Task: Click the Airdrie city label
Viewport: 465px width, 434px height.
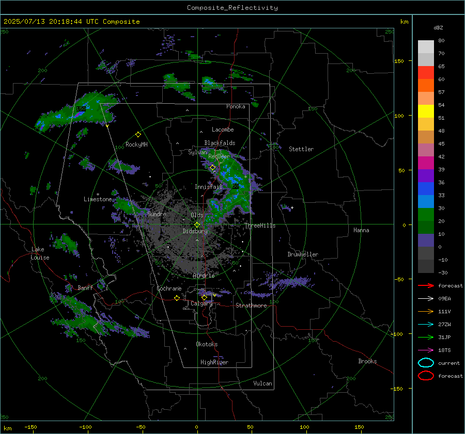Action: click(204, 276)
